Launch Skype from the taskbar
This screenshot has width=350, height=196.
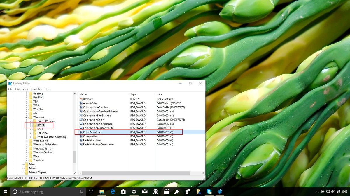tap(209, 192)
